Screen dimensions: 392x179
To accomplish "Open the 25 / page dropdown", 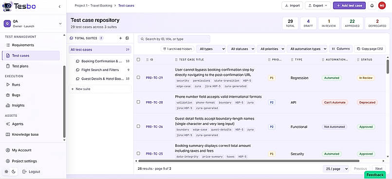I will point(336,169).
